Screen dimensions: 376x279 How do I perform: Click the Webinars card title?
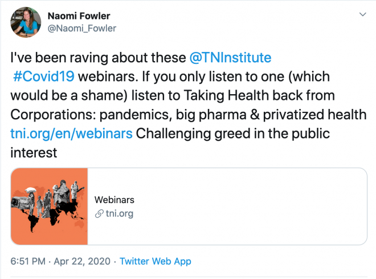(115, 200)
